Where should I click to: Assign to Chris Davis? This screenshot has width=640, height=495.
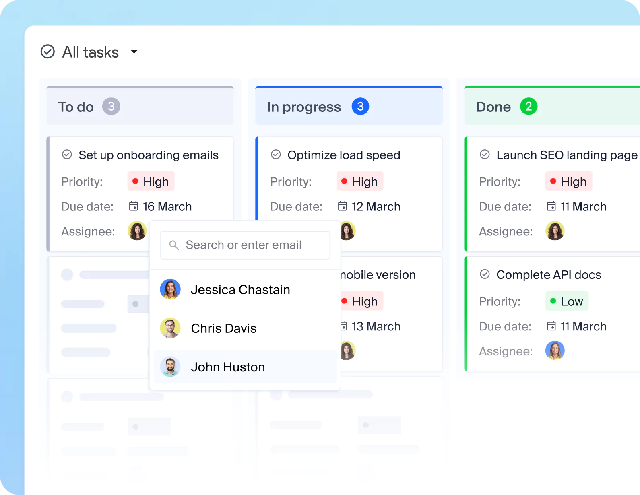click(x=245, y=328)
